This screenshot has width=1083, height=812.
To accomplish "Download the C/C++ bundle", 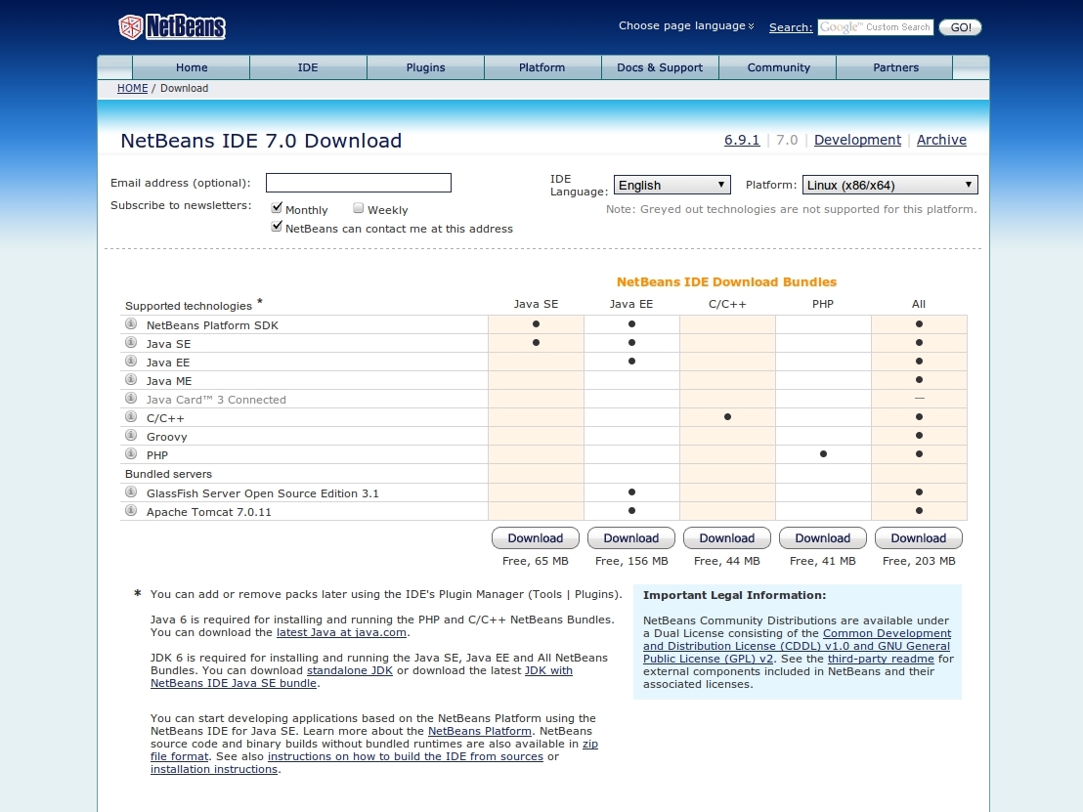I will 726,537.
